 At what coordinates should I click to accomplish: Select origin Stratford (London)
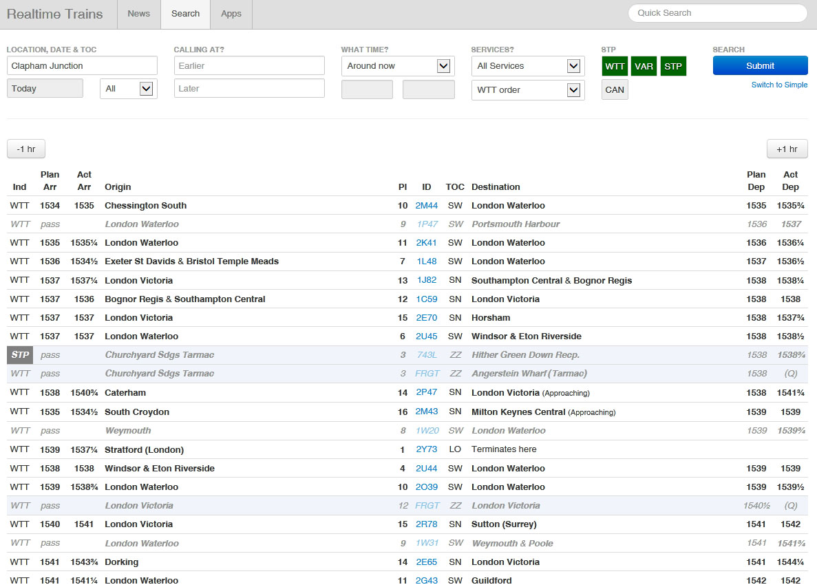[145, 450]
